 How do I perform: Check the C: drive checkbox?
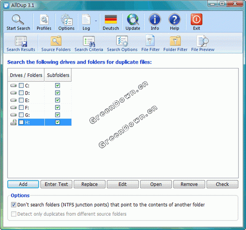pyautogui.click(x=21, y=86)
